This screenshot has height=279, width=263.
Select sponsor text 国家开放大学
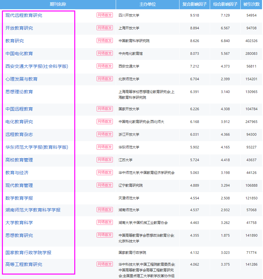[129, 109]
